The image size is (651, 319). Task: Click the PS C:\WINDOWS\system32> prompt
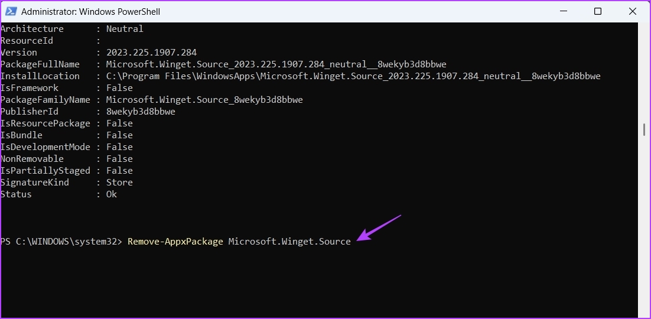pyautogui.click(x=61, y=242)
